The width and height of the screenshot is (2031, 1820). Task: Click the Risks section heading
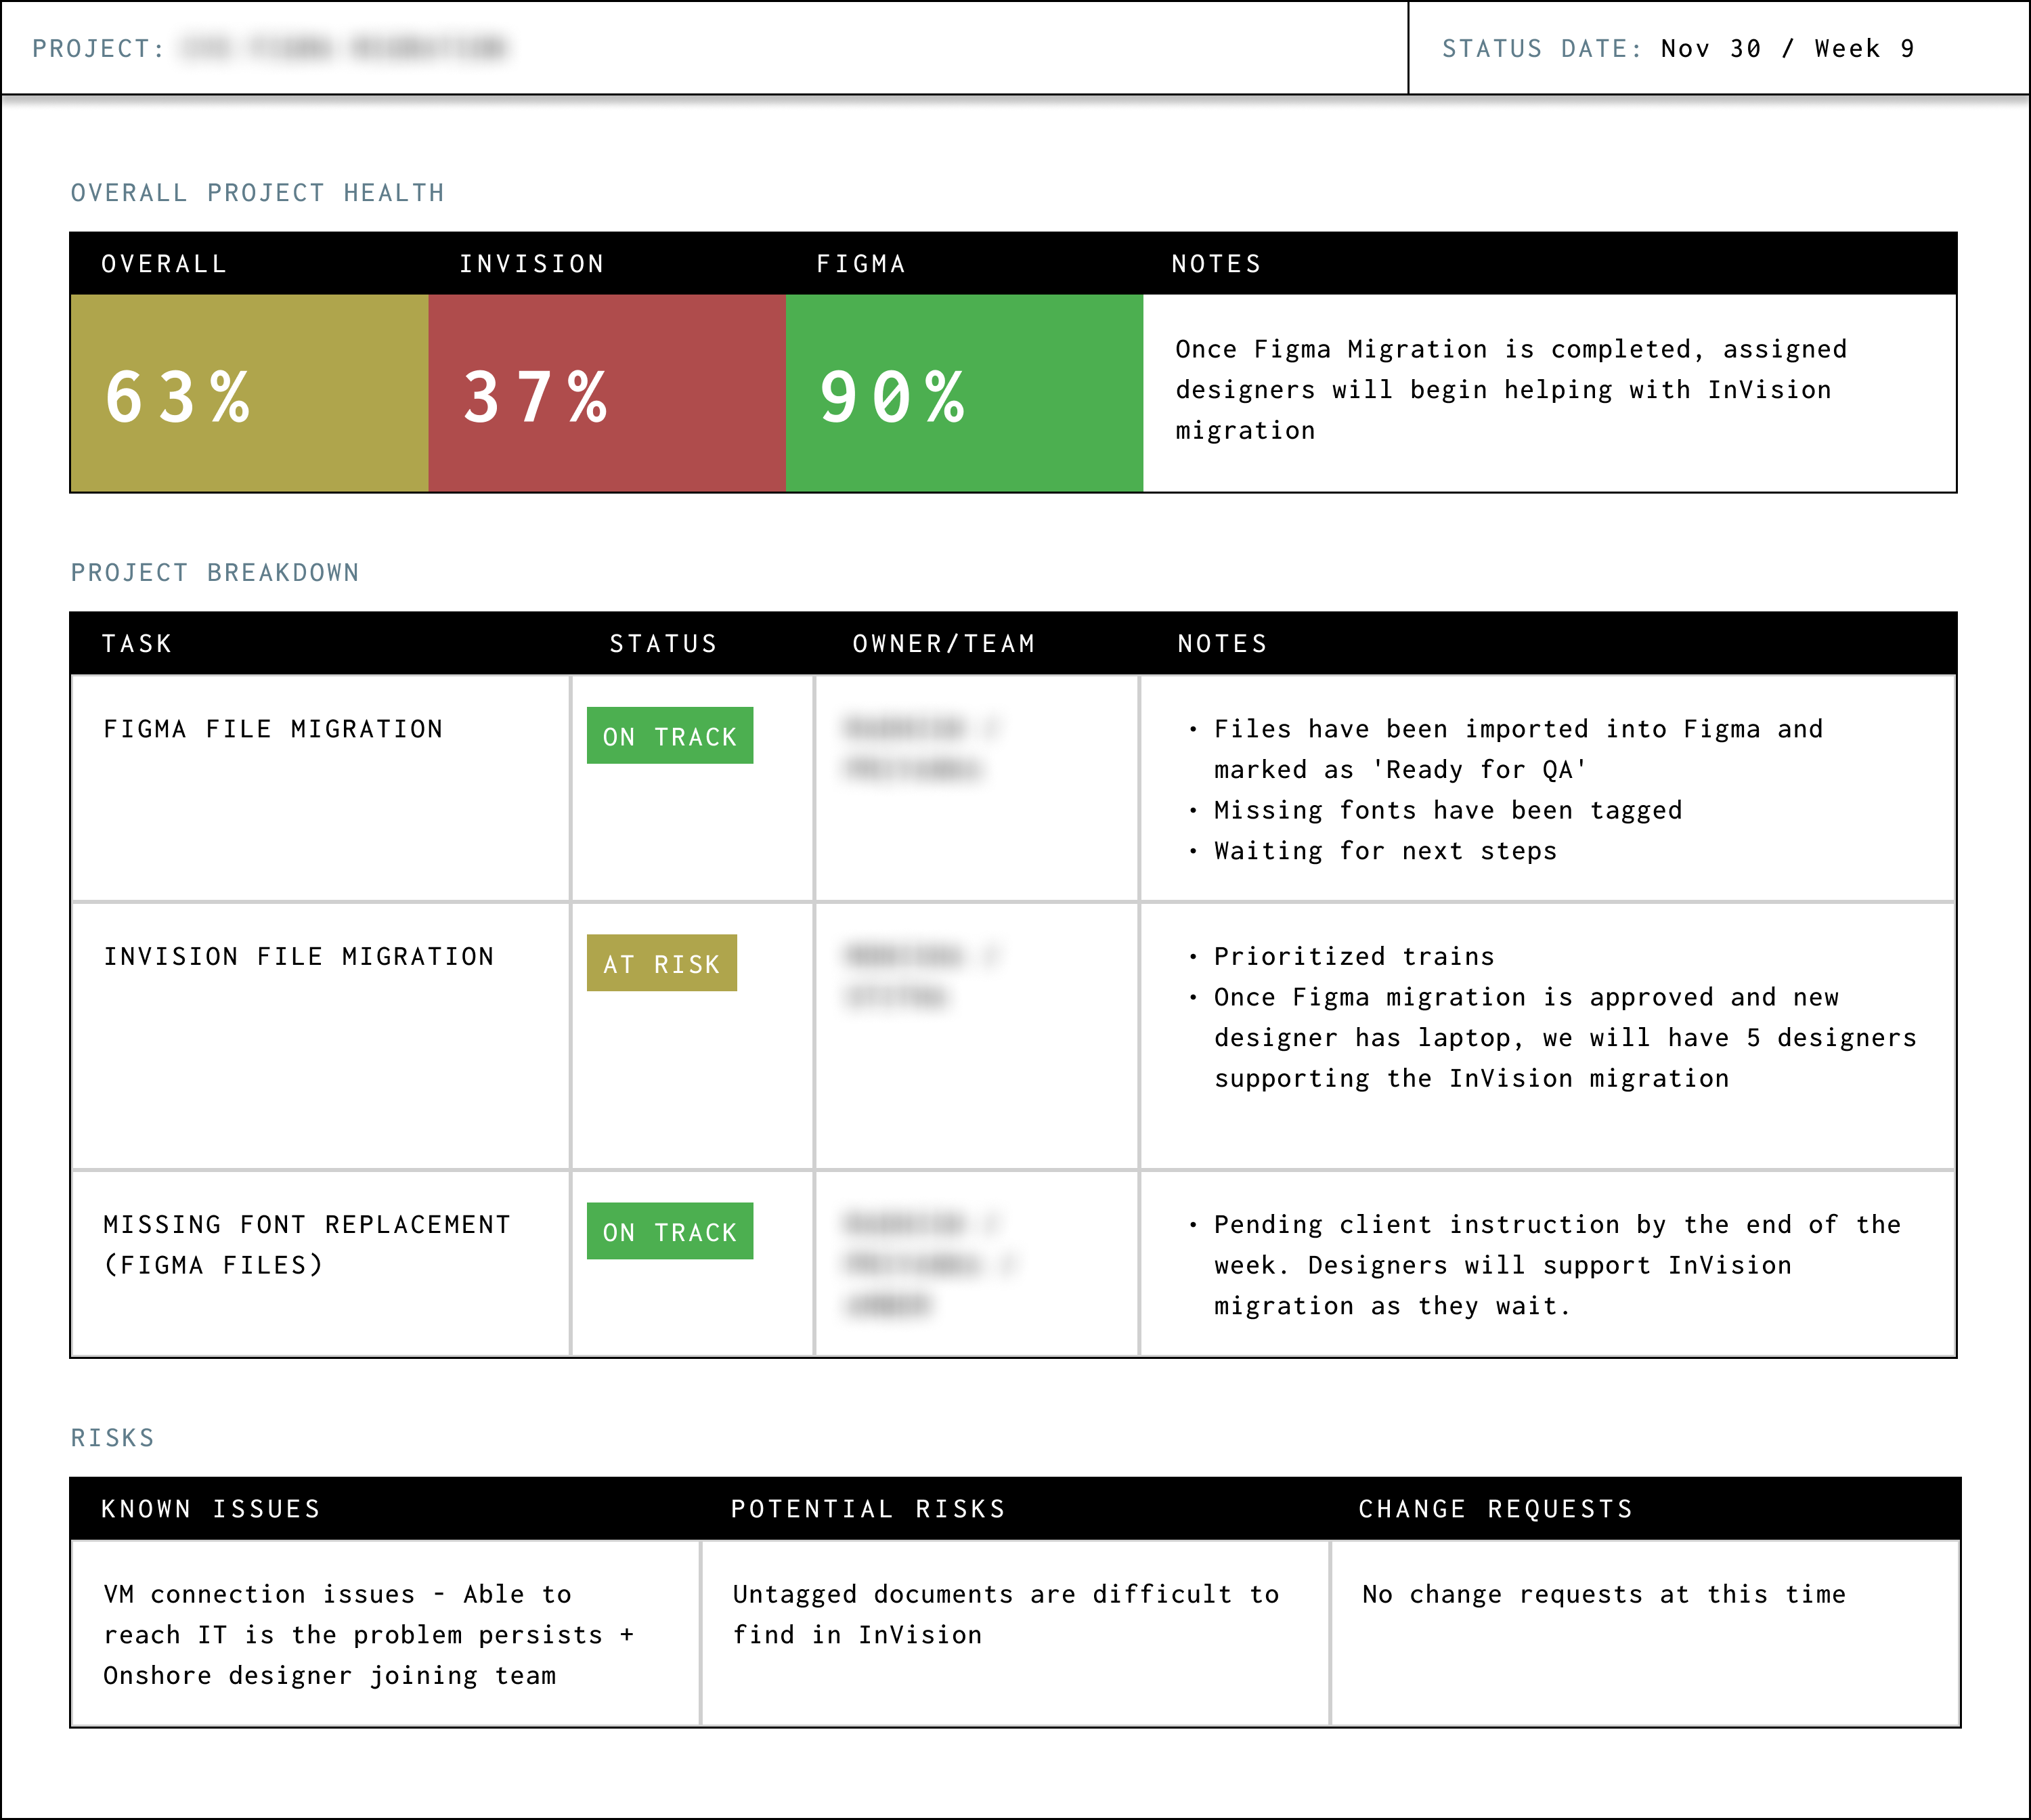point(112,1438)
